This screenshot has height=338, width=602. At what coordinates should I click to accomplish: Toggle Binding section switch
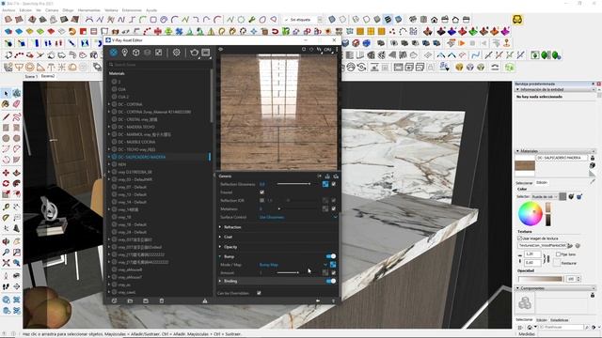(330, 281)
